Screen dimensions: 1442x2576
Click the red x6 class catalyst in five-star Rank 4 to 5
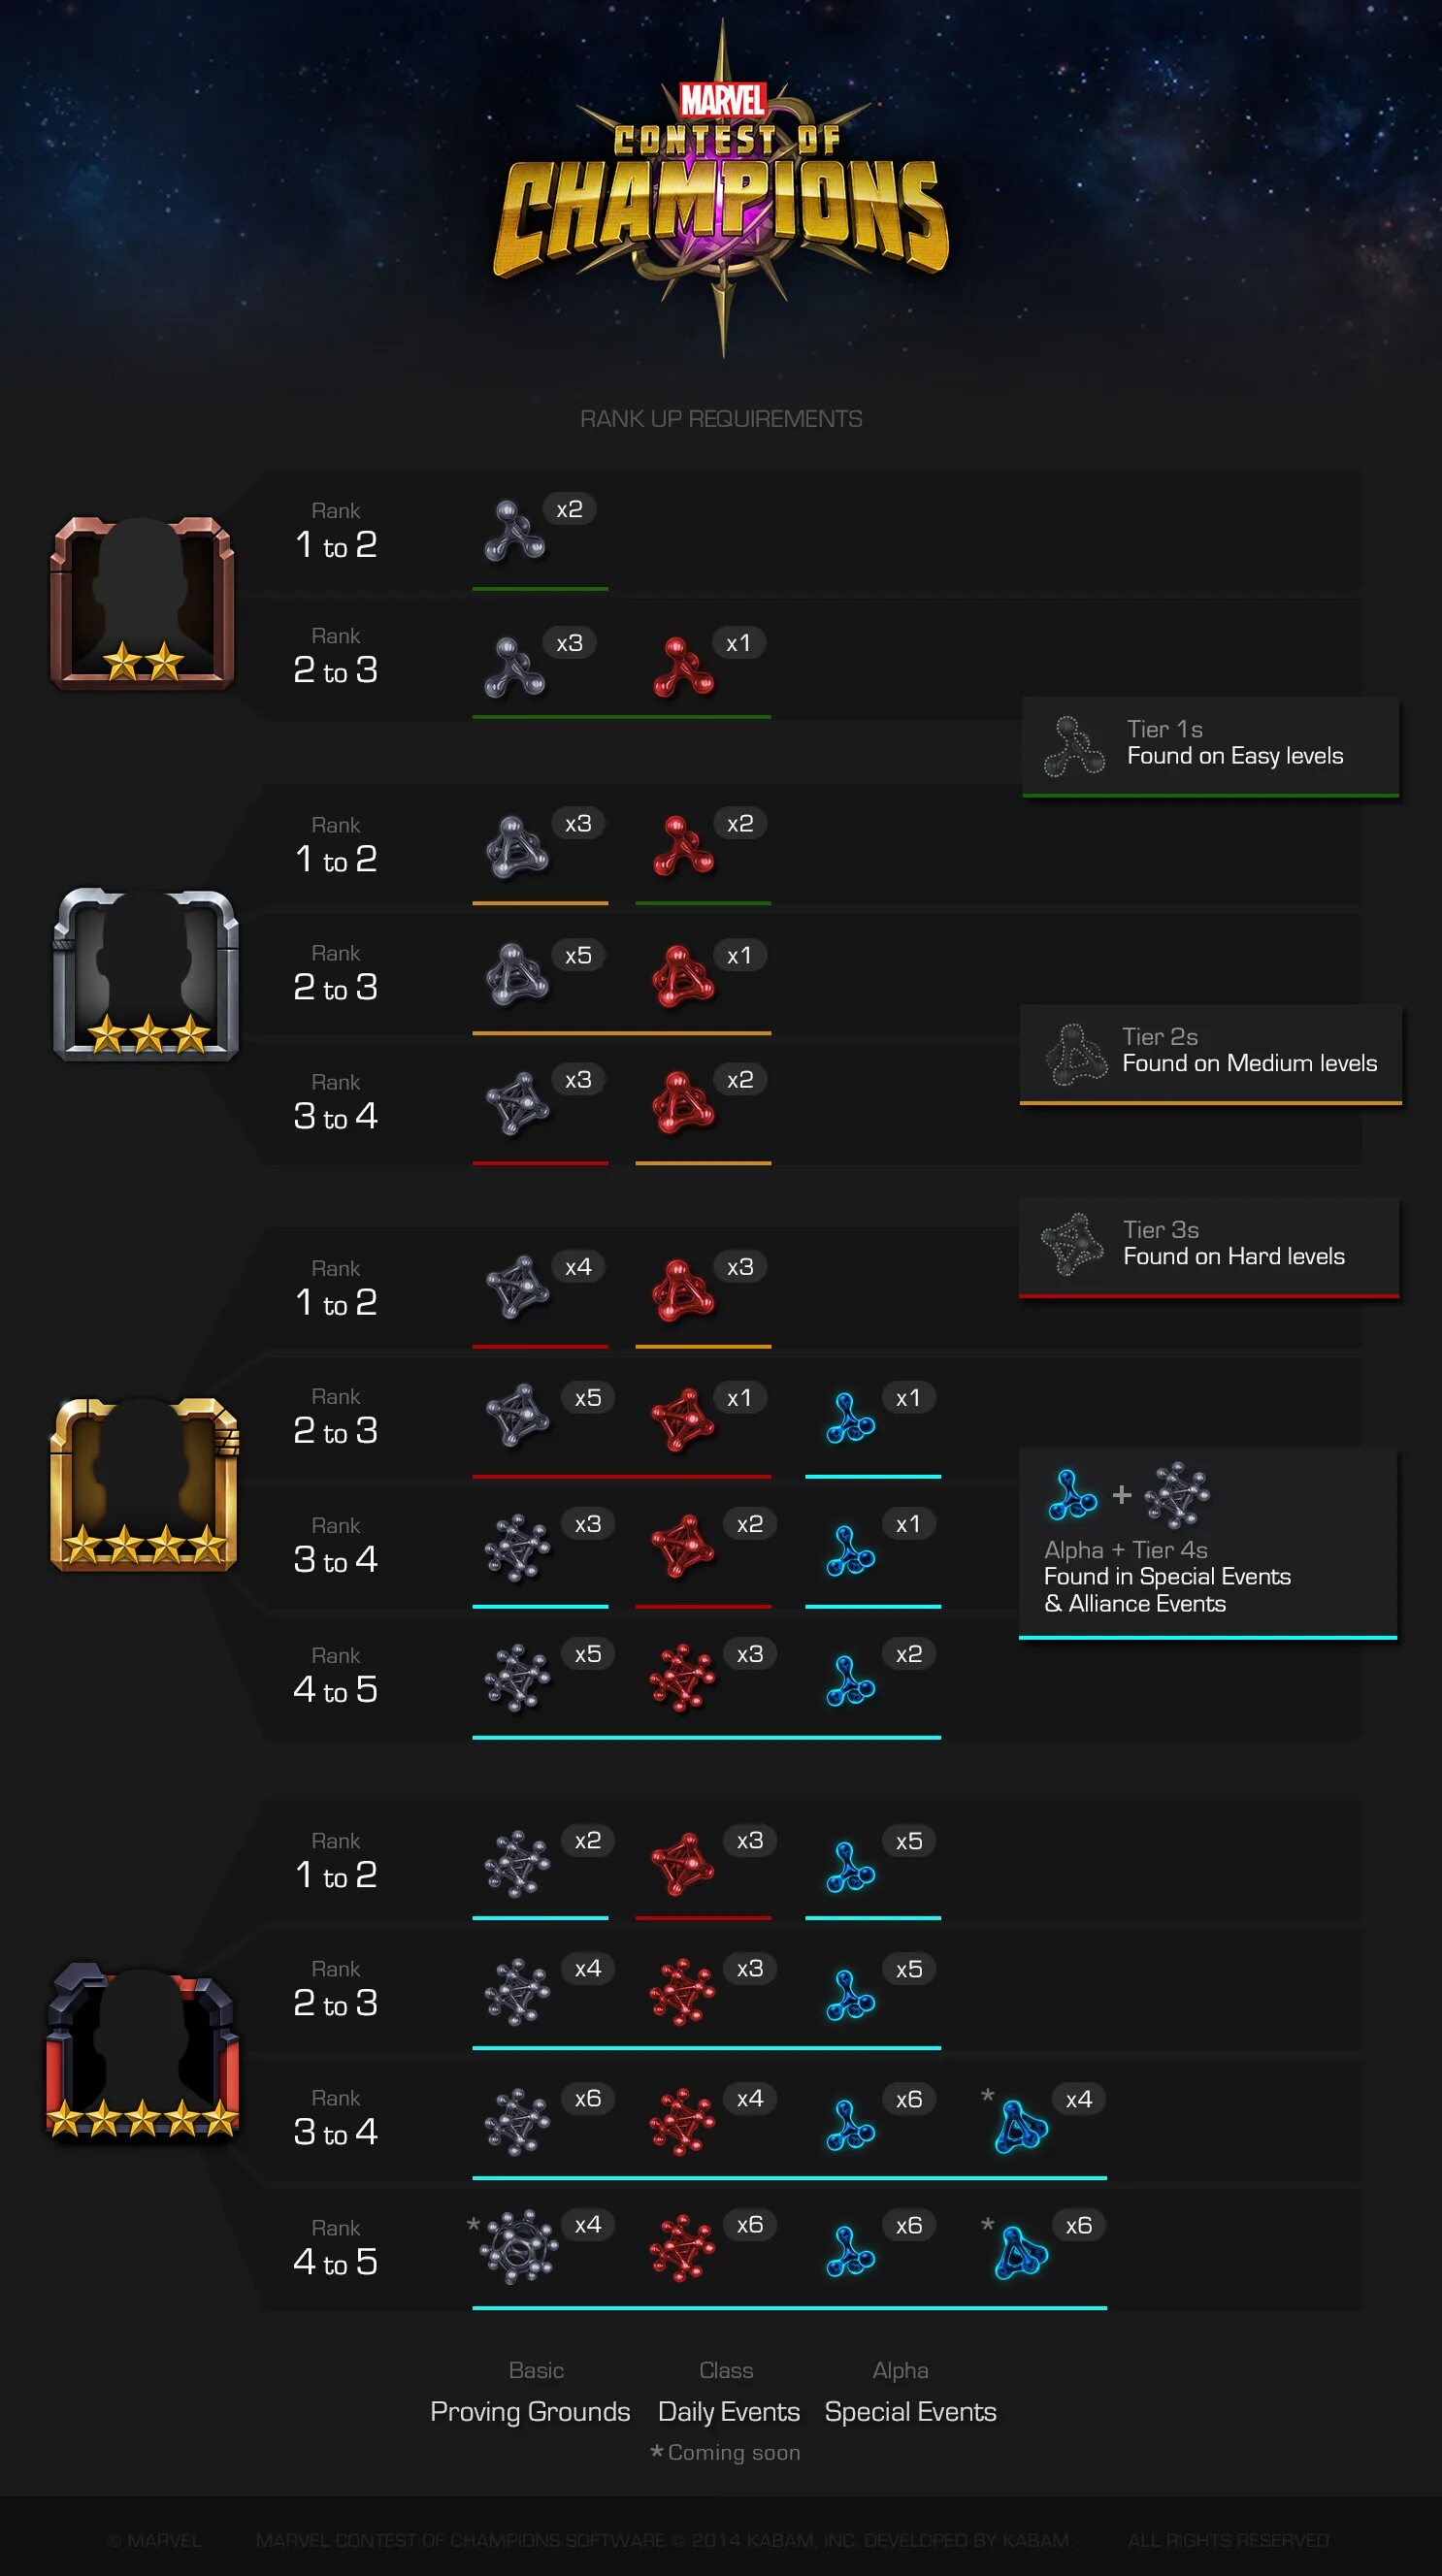(682, 2248)
